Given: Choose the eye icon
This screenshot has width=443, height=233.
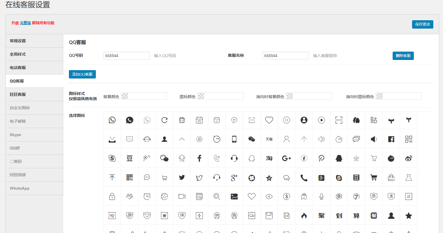Looking at the screenshot, I should coord(269,196).
